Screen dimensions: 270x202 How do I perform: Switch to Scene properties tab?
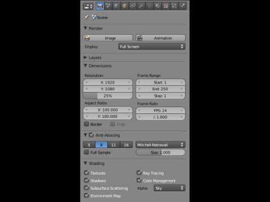click(x=108, y=6)
